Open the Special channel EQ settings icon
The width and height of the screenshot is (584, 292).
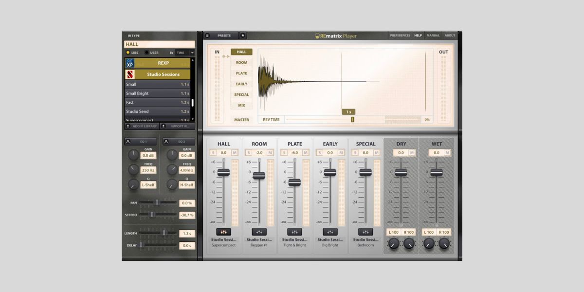365,232
